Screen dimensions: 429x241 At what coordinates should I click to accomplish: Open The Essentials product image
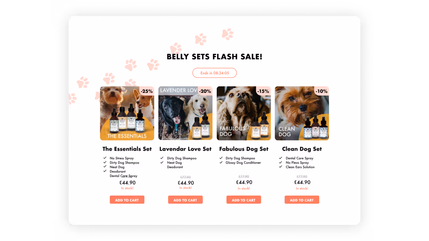point(127,113)
